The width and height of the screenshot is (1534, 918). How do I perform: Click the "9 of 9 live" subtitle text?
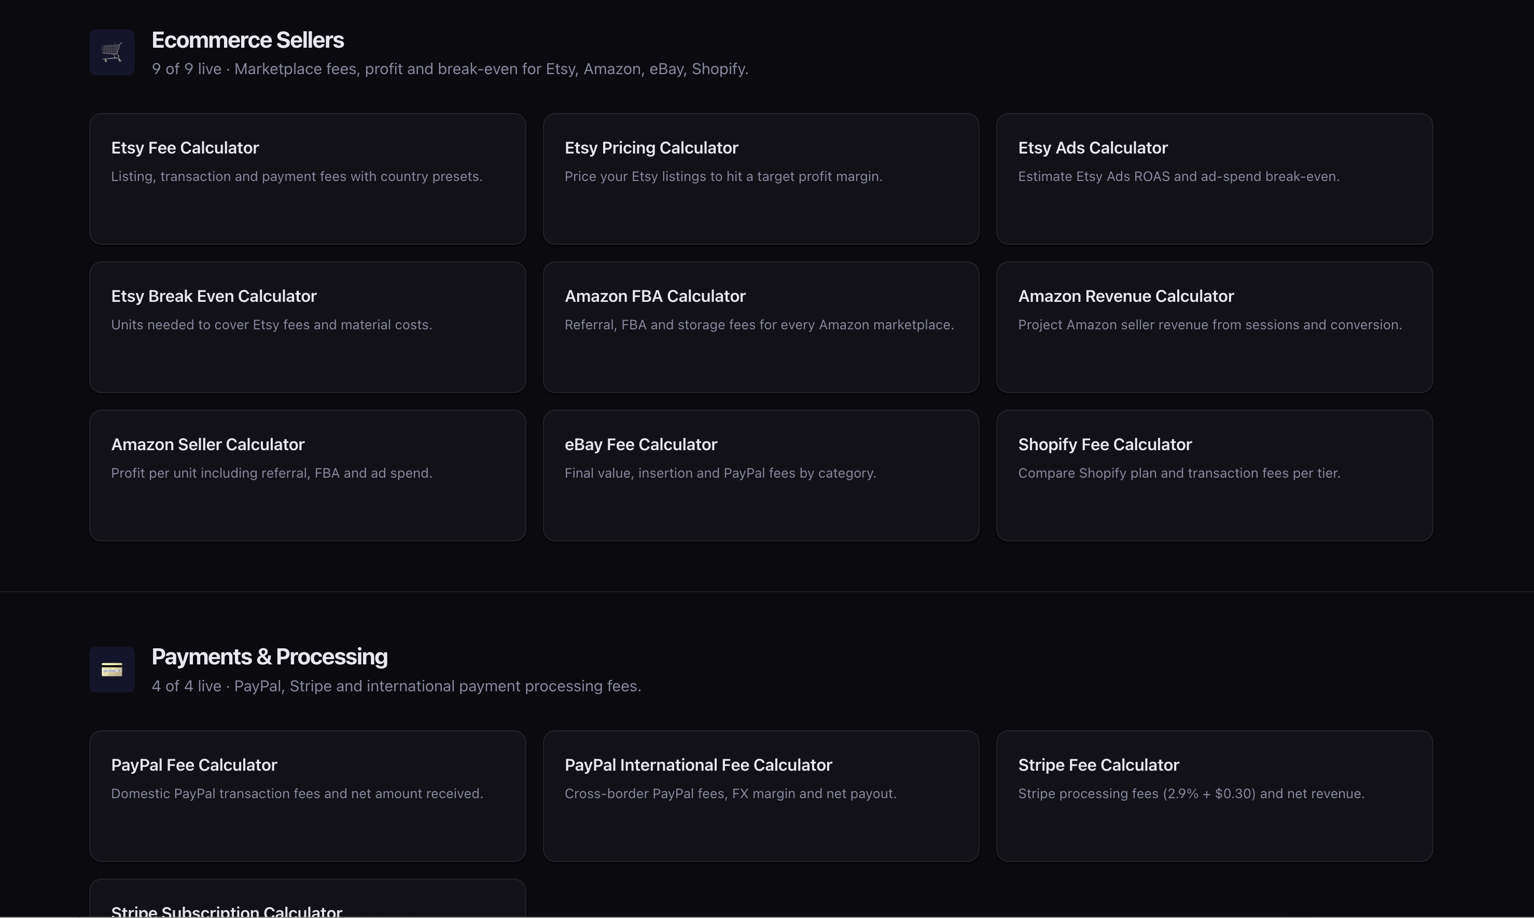(187, 68)
